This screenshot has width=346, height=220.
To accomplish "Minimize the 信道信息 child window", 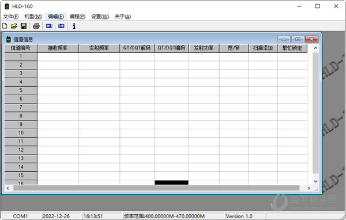I will [284, 39].
